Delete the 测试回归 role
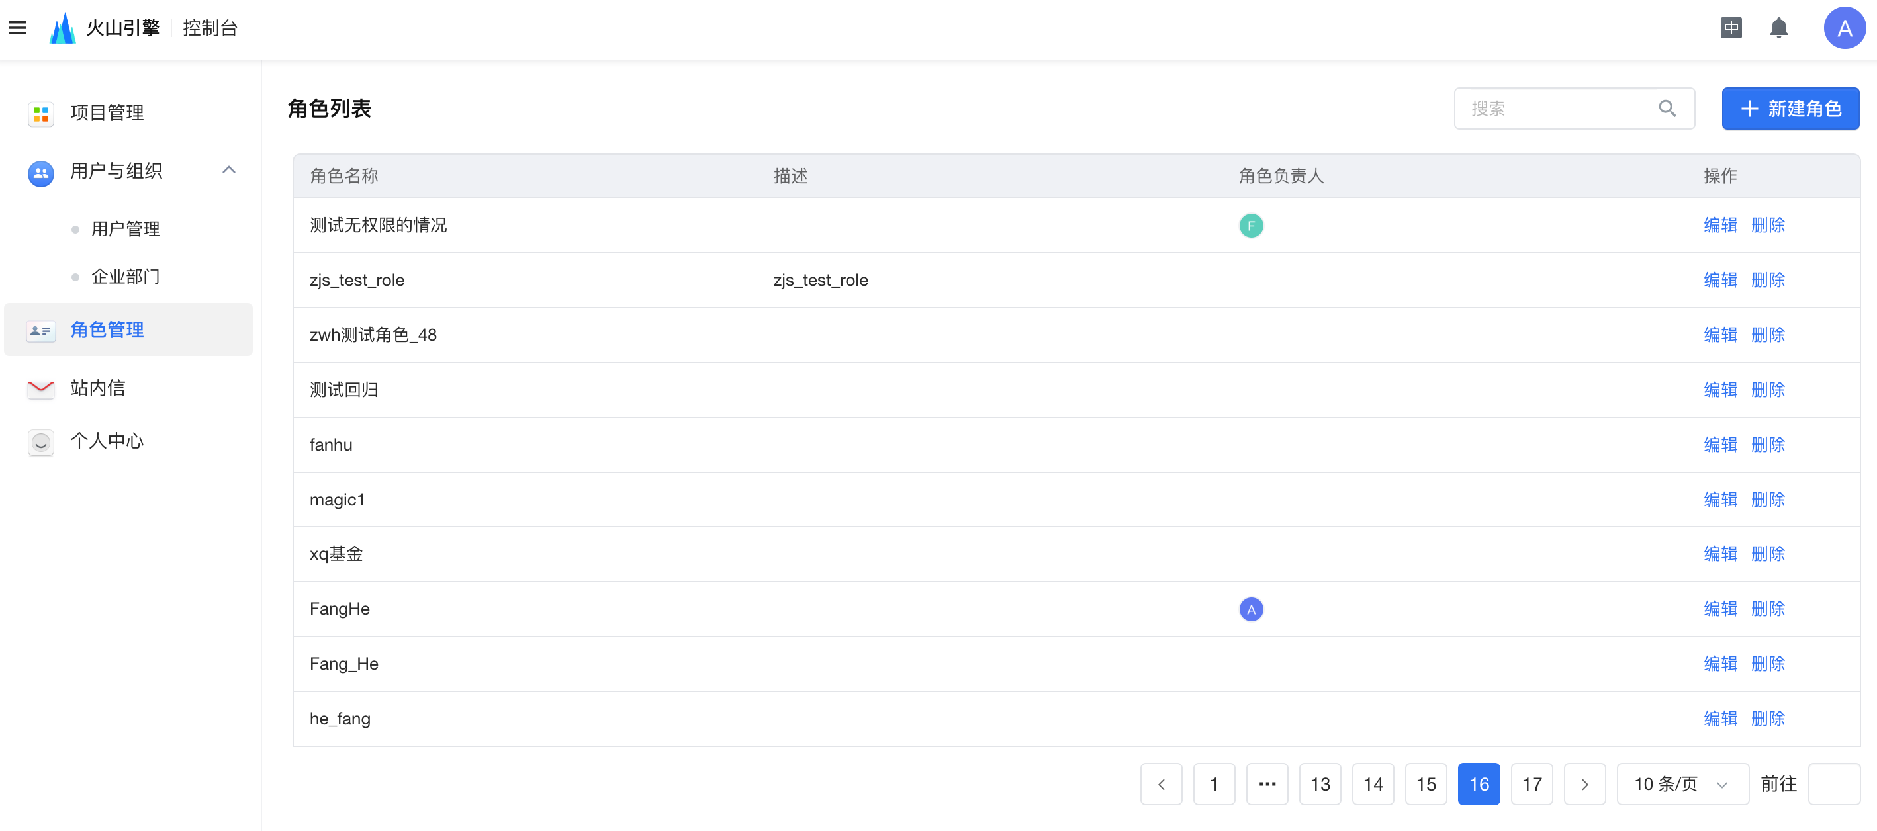1877x831 pixels. pos(1768,390)
